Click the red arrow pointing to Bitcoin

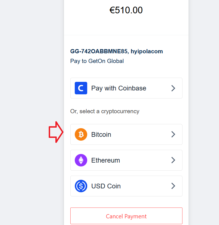coord(56,132)
